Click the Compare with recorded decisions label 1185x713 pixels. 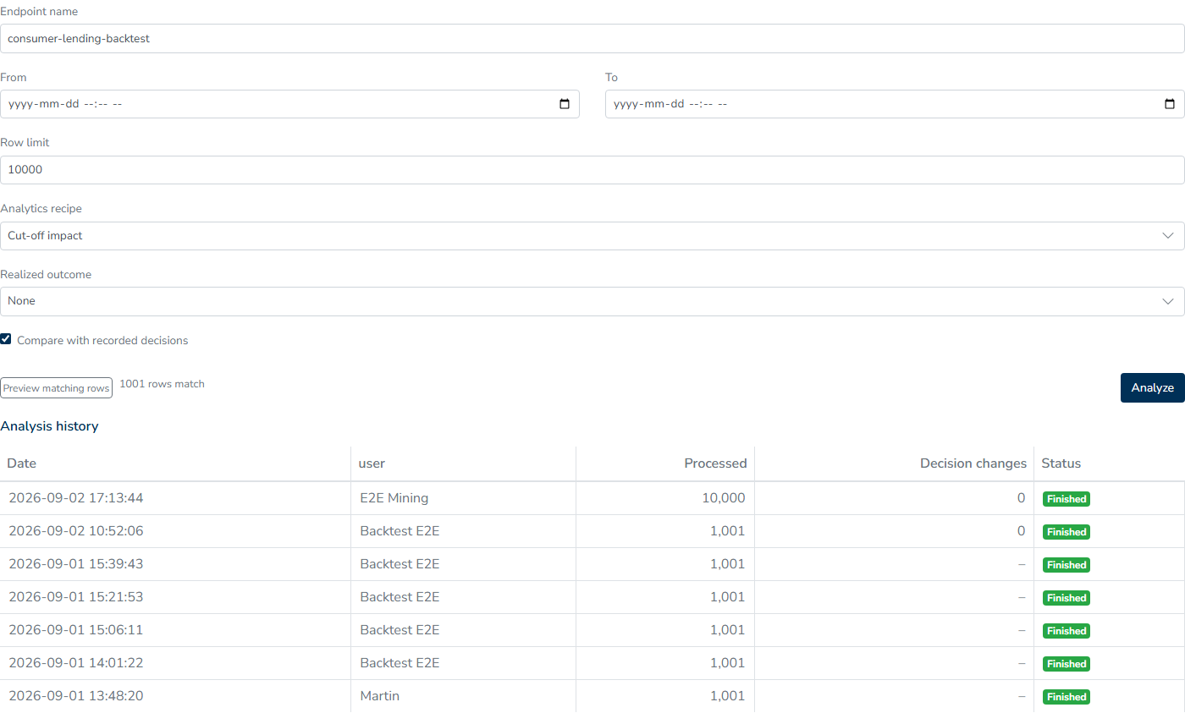pyautogui.click(x=102, y=340)
